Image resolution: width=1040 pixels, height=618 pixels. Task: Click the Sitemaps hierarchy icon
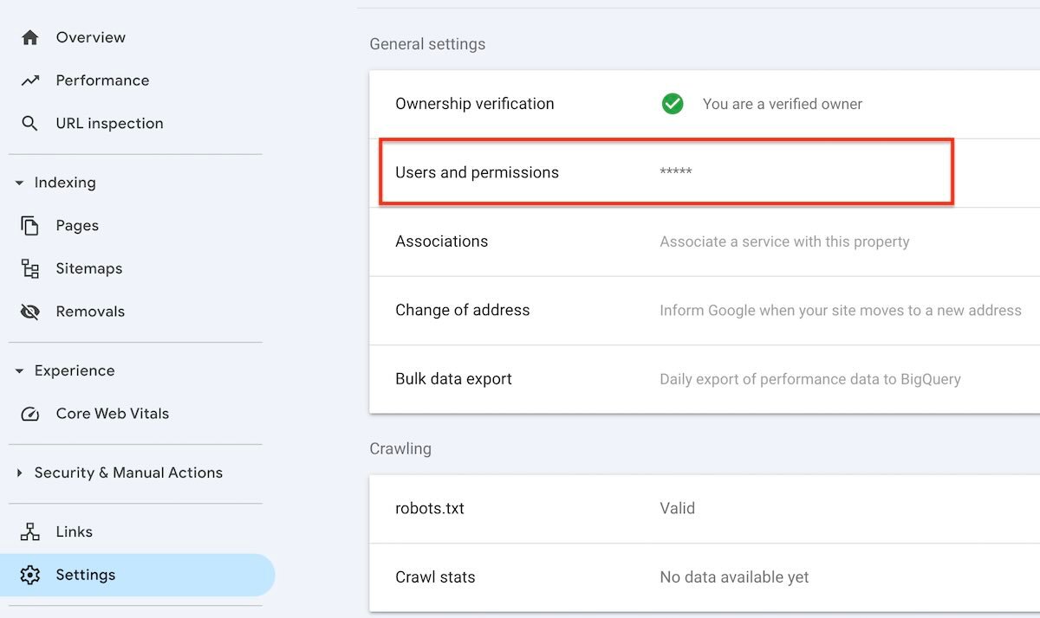click(30, 269)
